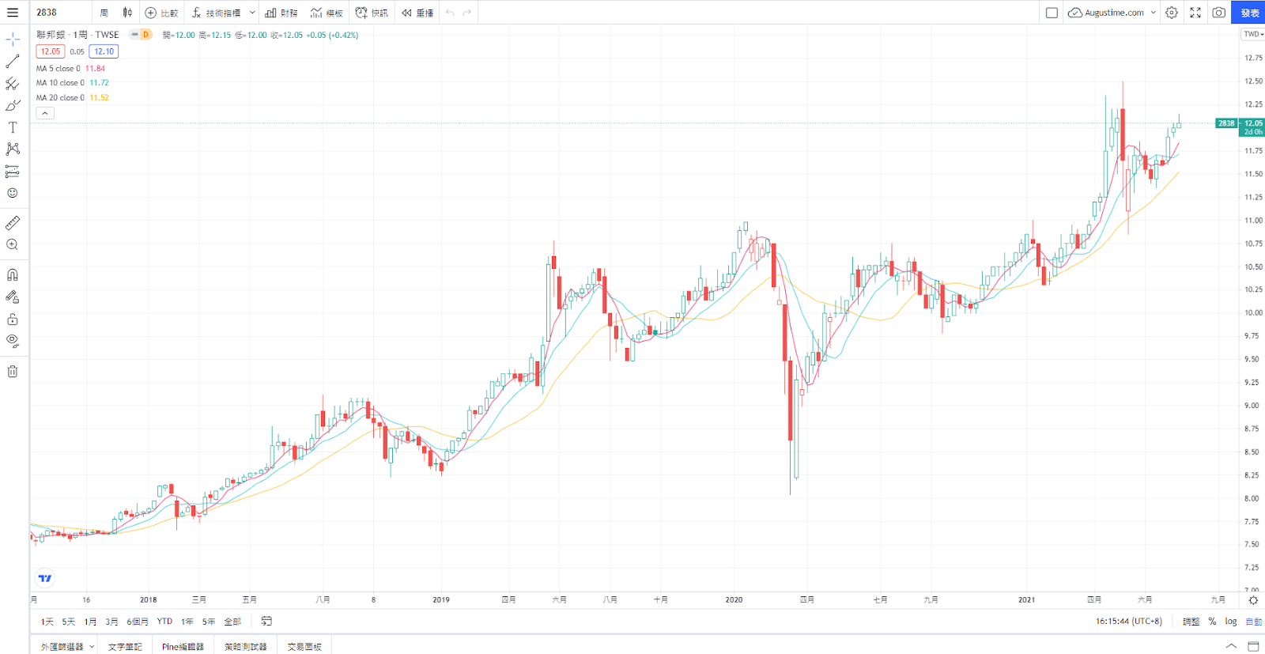
Task: Take a snapshot with camera icon
Action: (1219, 13)
